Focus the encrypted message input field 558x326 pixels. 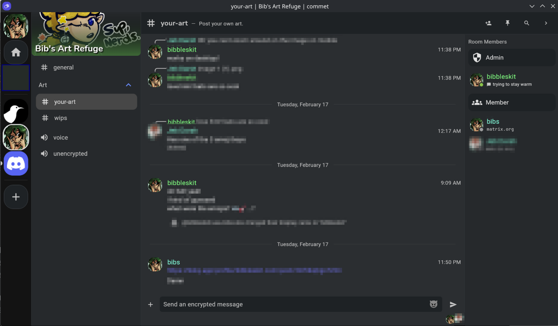click(293, 304)
